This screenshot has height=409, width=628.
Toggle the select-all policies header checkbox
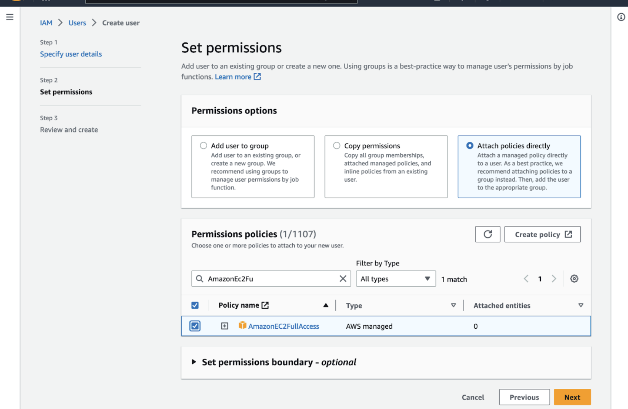(195, 305)
